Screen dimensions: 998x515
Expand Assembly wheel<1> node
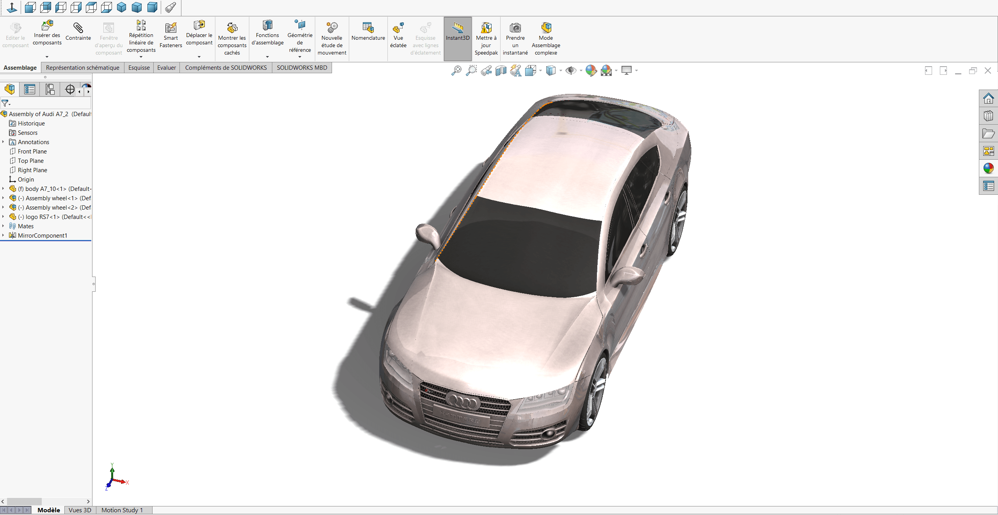3,198
